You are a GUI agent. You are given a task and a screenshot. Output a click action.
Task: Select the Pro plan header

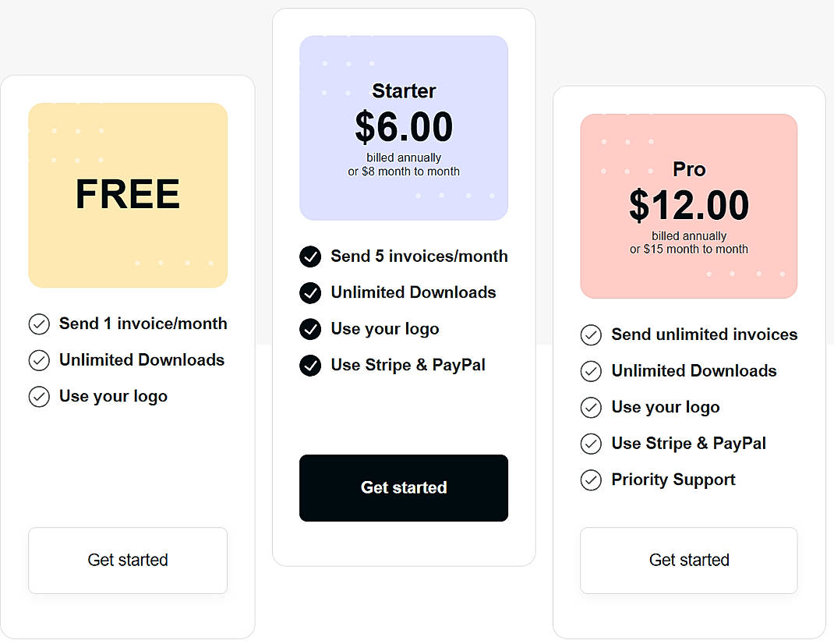point(689,169)
